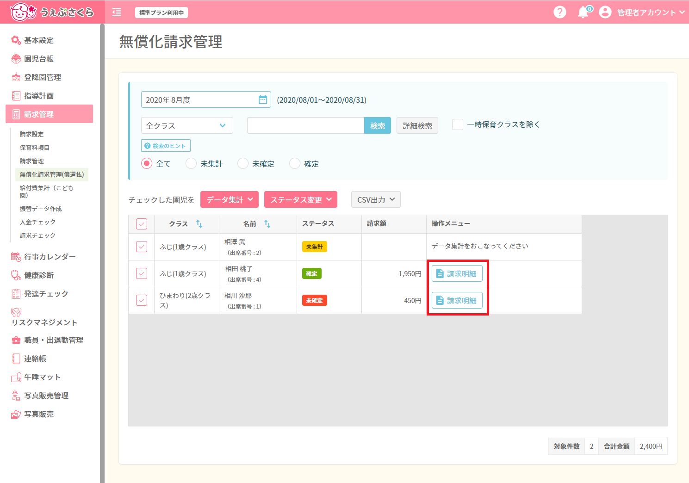Expand the ステータス変更 dropdown button
The width and height of the screenshot is (689, 483).
(x=301, y=199)
